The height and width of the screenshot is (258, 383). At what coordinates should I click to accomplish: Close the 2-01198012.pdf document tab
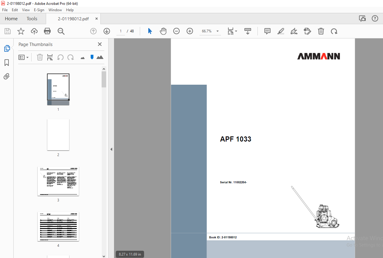tap(97, 19)
